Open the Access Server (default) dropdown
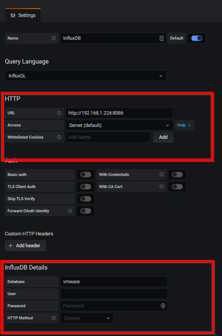 [119, 125]
